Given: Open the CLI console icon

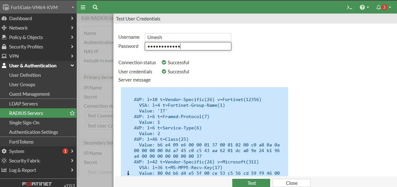Looking at the screenshot, I should click(349, 7).
